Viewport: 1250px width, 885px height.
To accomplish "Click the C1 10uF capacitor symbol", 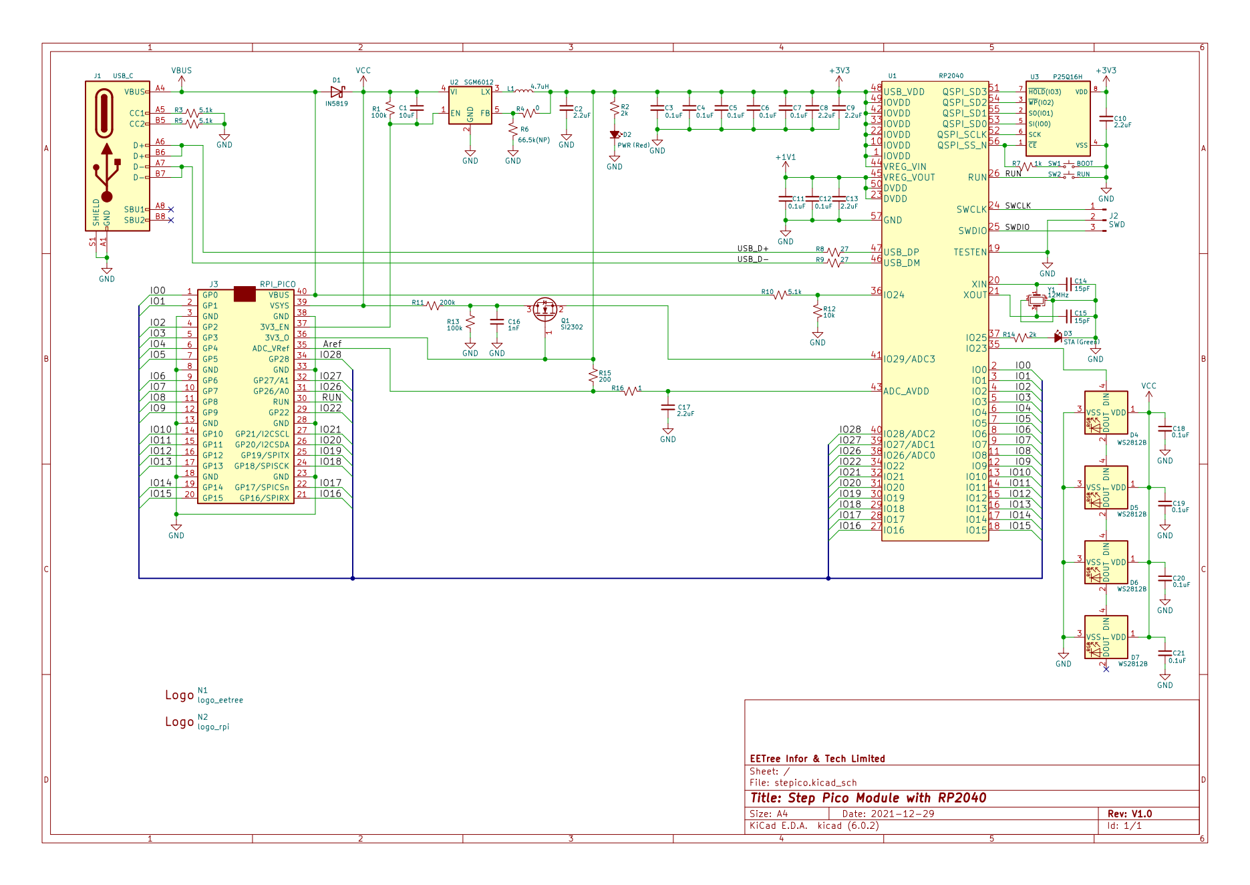I will pos(417,108).
